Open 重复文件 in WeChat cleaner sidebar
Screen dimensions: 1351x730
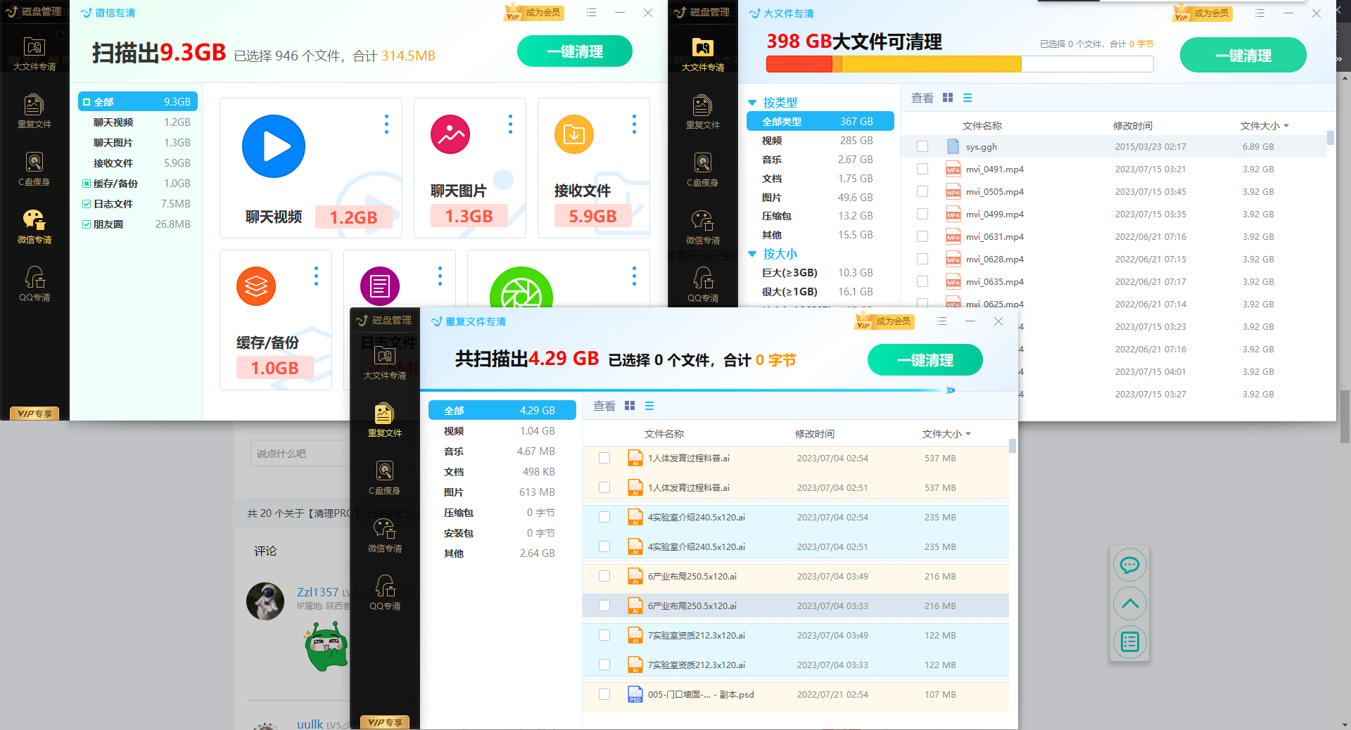pyautogui.click(x=34, y=112)
